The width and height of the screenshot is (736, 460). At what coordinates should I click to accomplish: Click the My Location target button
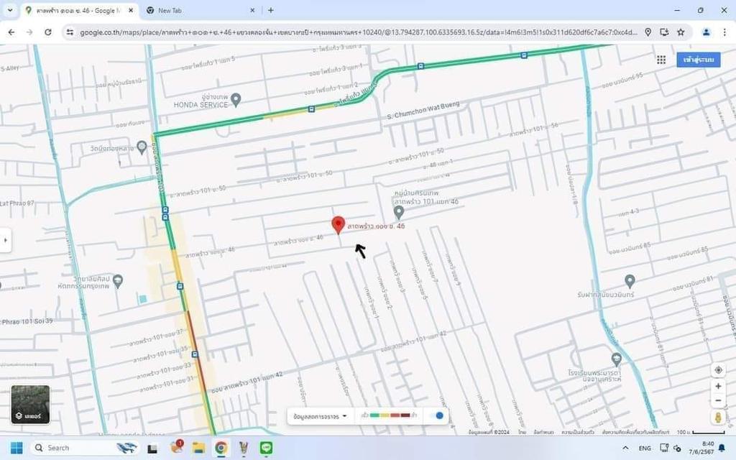coord(718,370)
